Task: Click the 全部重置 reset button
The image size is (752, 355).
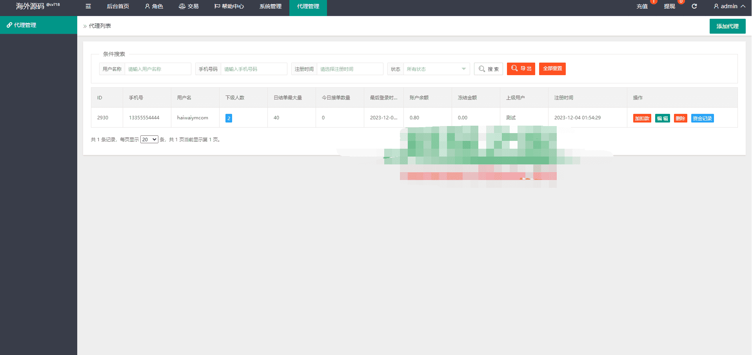Action: (x=552, y=69)
